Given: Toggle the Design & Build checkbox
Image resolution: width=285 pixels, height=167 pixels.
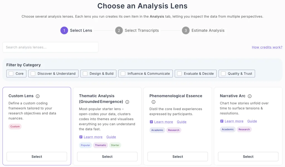Looking at the screenshot, I should click(85, 73).
